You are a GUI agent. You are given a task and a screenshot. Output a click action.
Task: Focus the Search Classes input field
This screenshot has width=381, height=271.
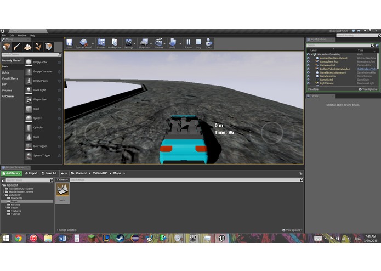30,55
